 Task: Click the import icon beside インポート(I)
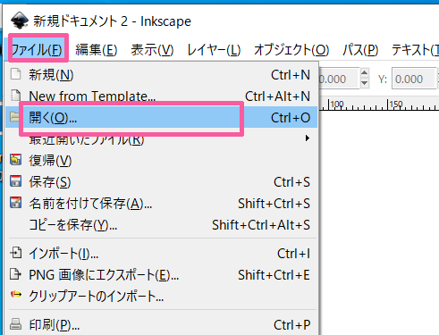(x=15, y=253)
